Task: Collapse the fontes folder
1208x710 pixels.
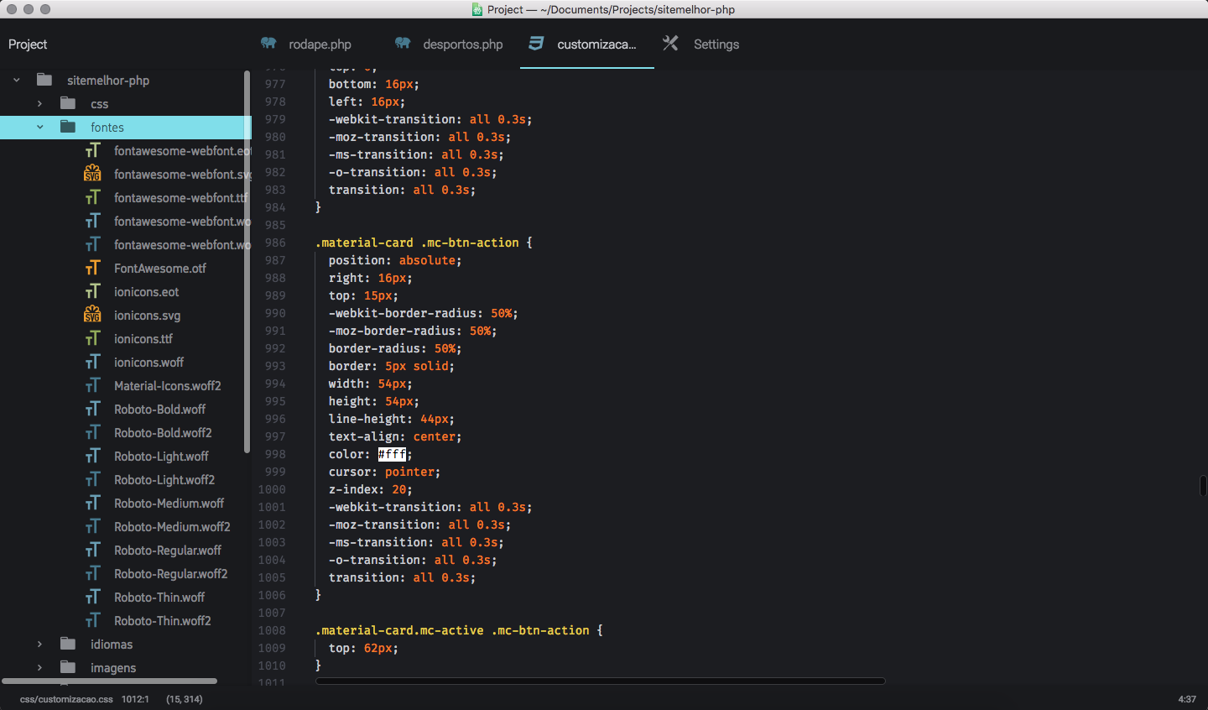Action: point(39,127)
